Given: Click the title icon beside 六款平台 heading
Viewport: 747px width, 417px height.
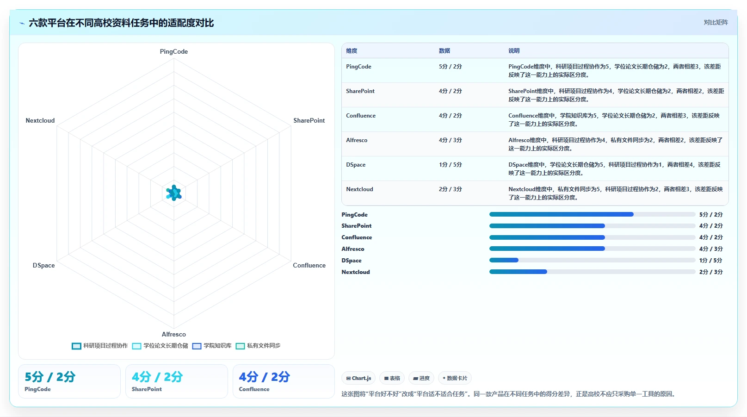Looking at the screenshot, I should [x=22, y=23].
